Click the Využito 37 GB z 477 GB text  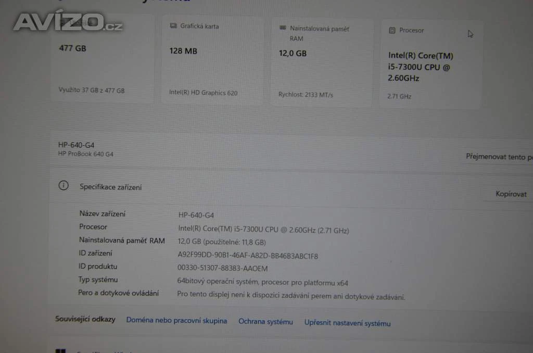92,90
